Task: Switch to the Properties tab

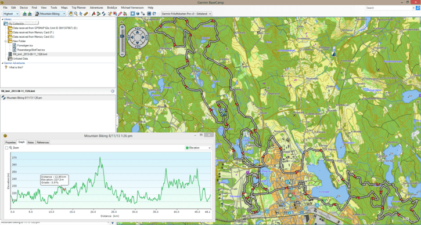Action: 10,143
